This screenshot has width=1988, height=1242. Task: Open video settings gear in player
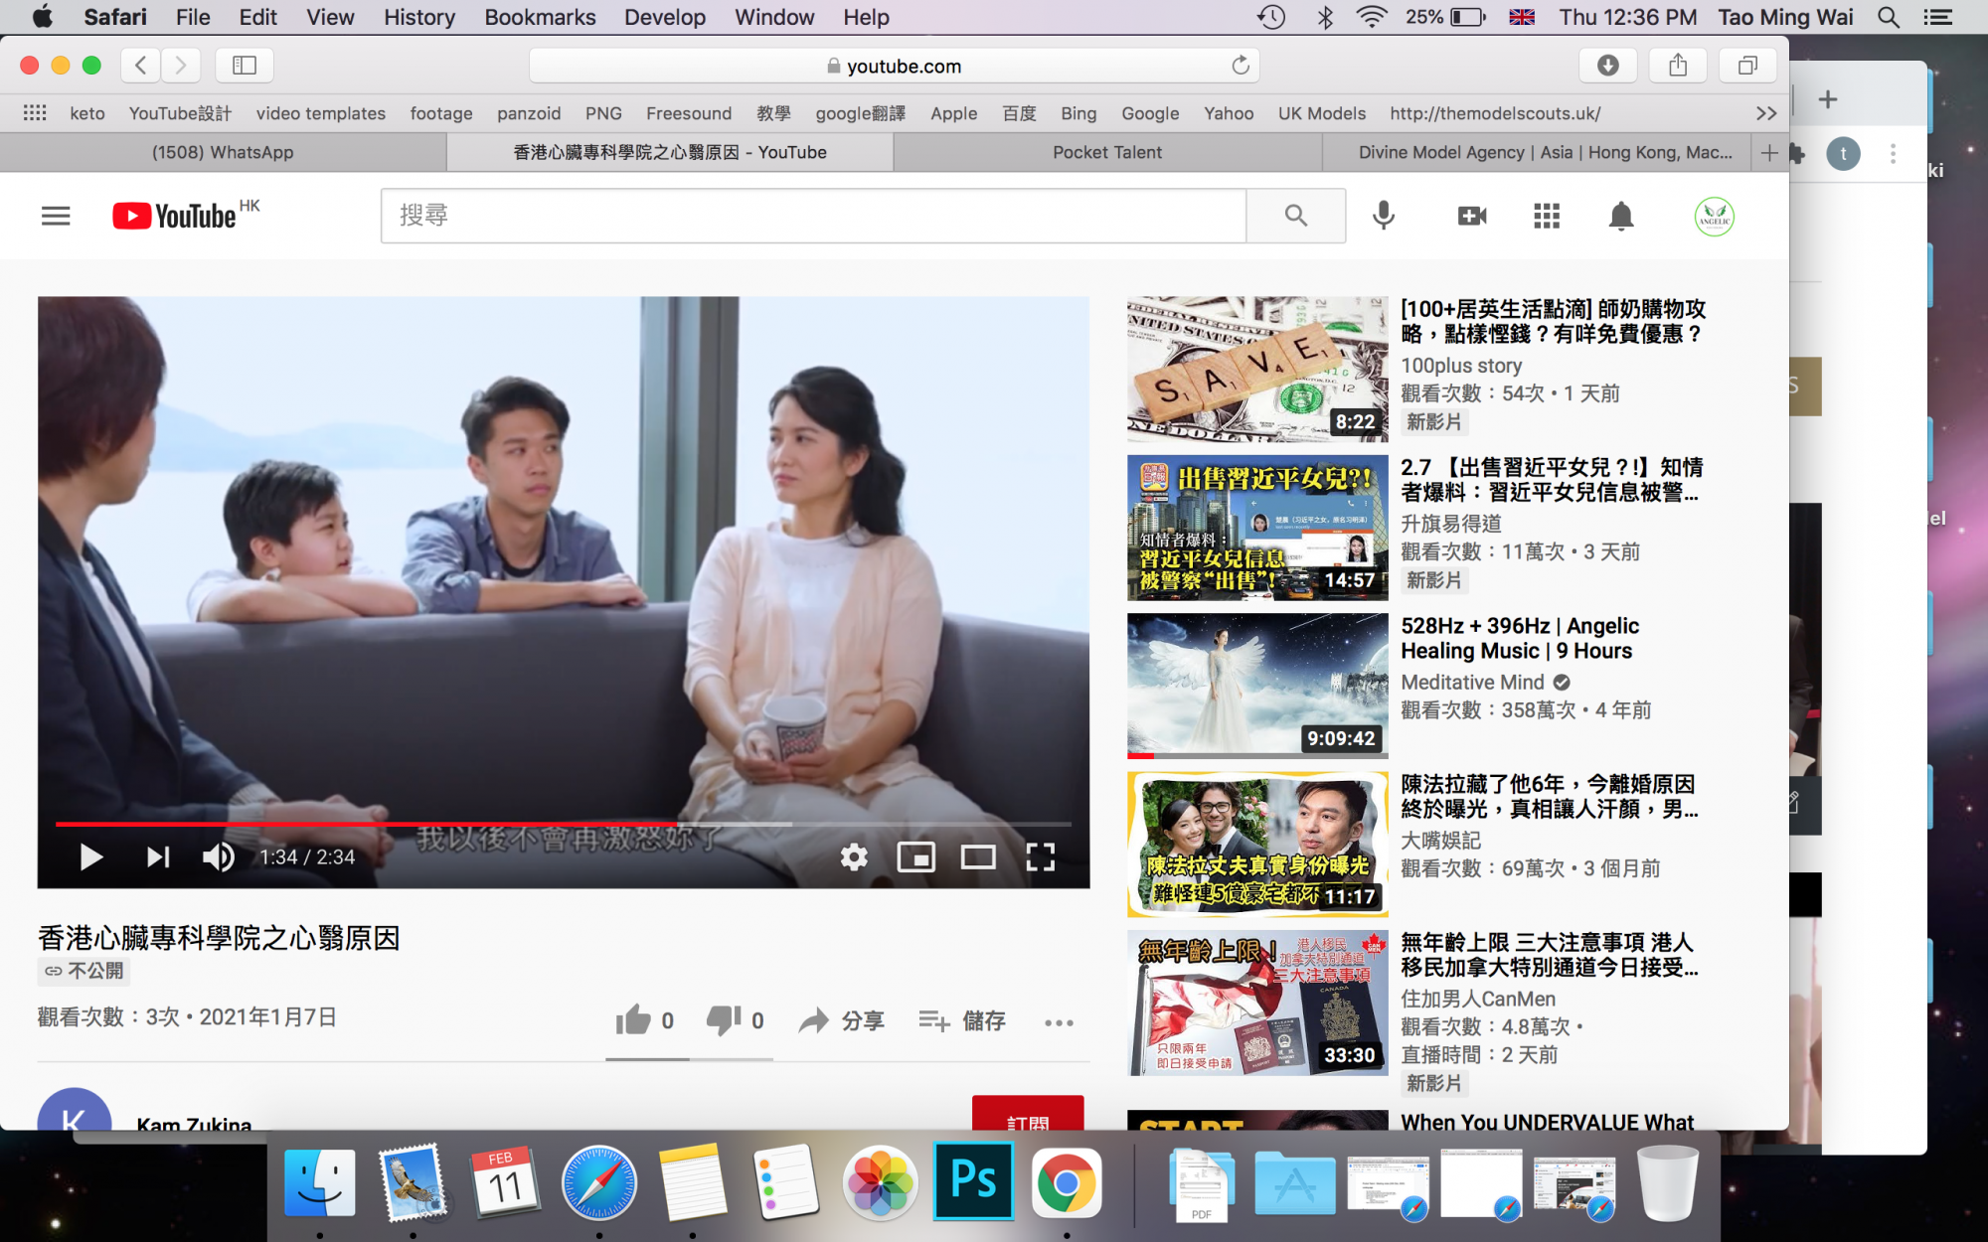tap(854, 856)
